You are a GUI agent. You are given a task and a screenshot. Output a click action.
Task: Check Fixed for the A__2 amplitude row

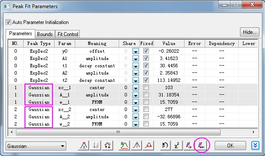tap(146, 117)
